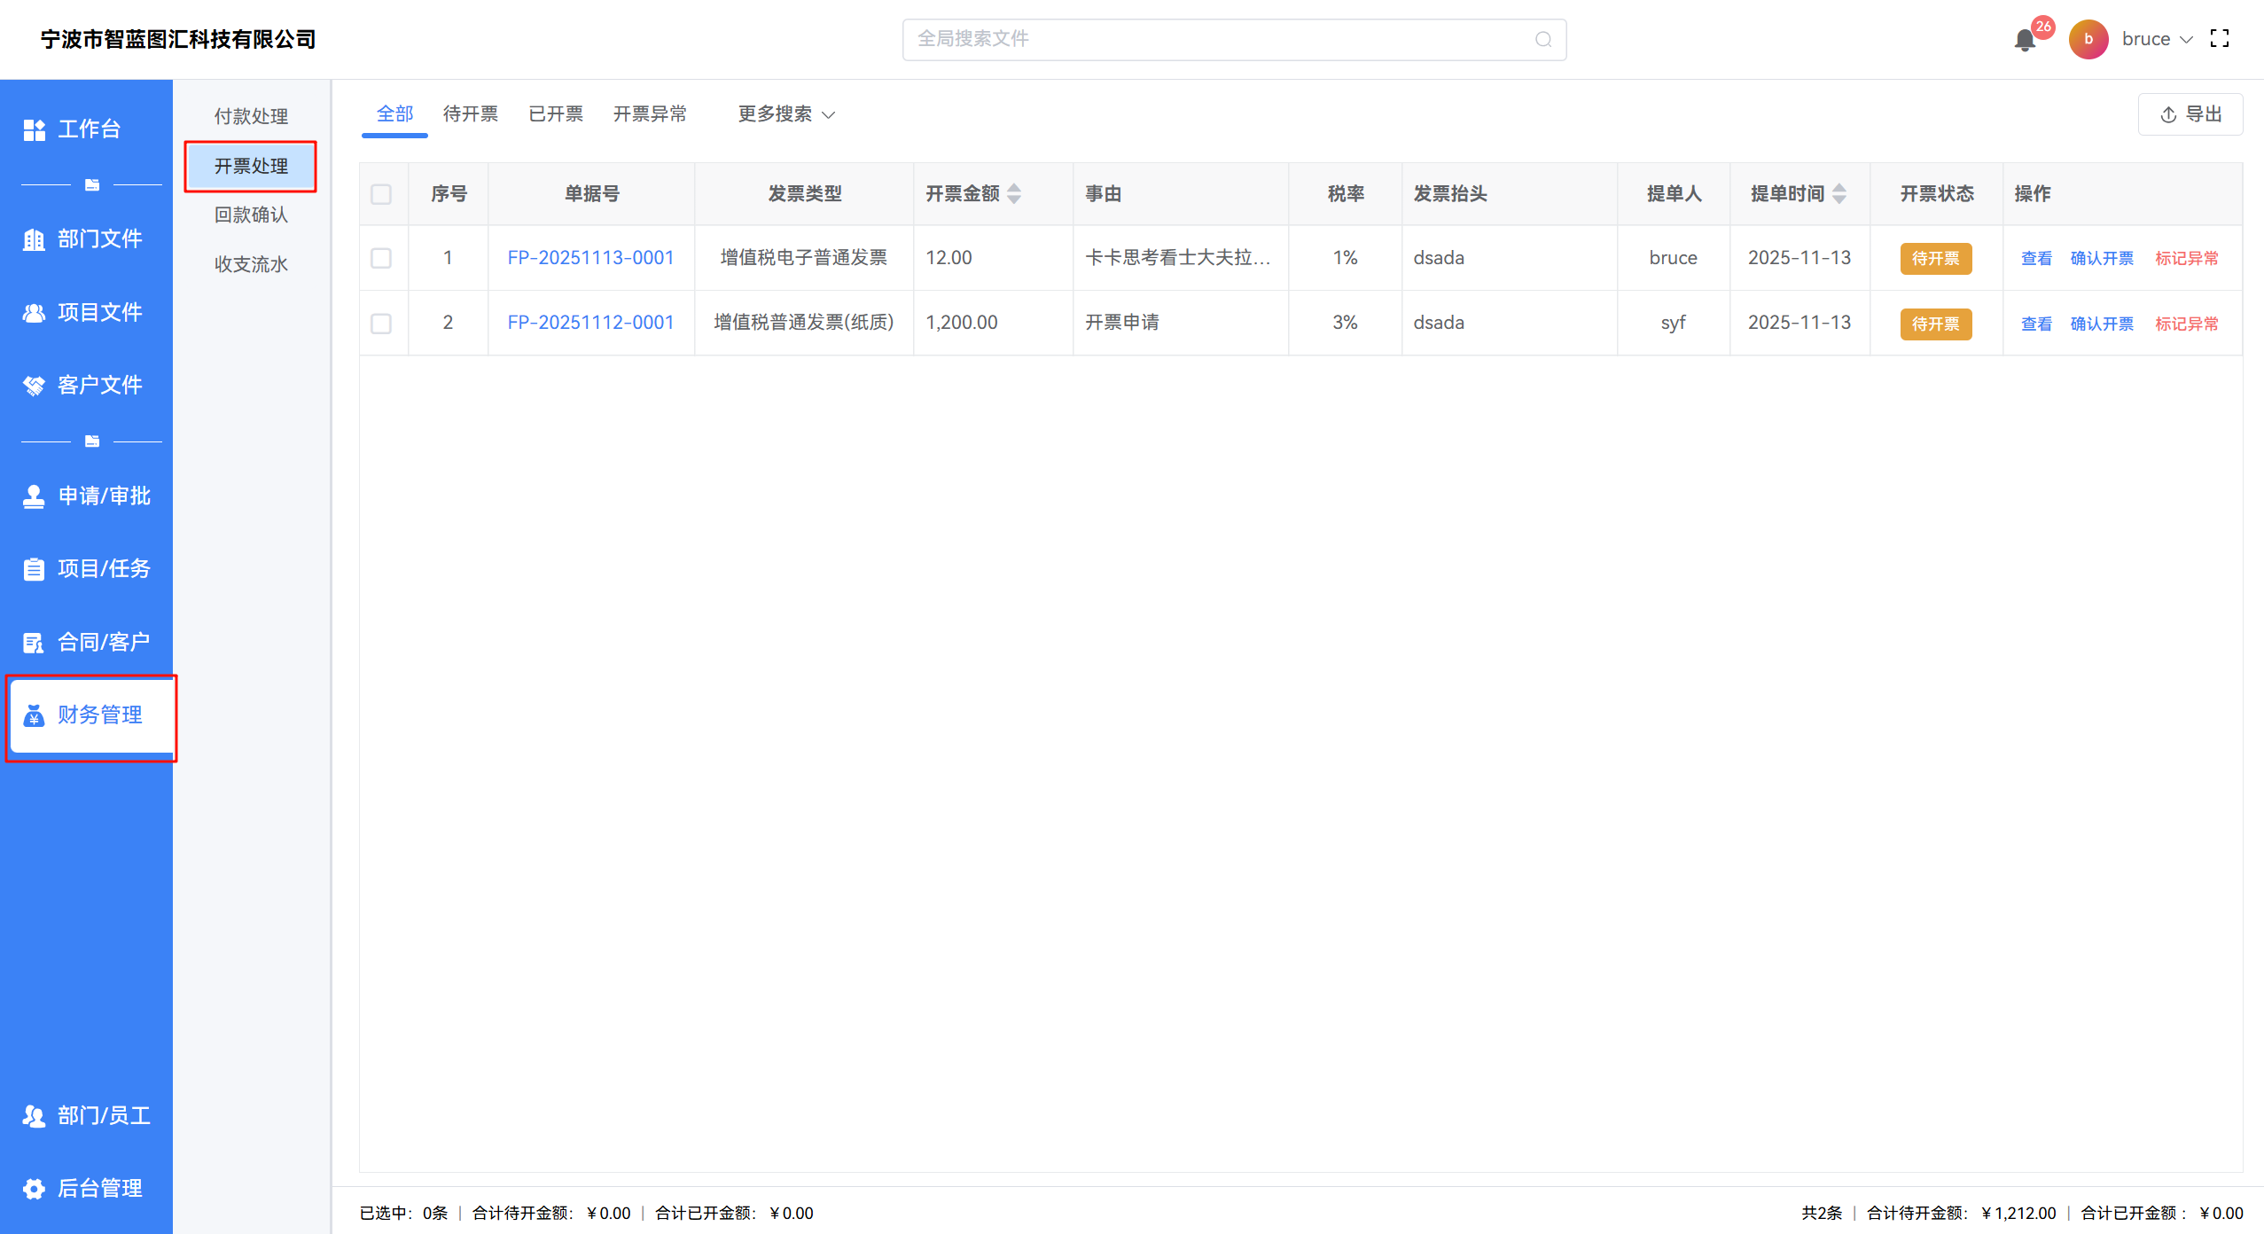Switch to the 待开票 tab
The height and width of the screenshot is (1234, 2264).
coord(470,114)
